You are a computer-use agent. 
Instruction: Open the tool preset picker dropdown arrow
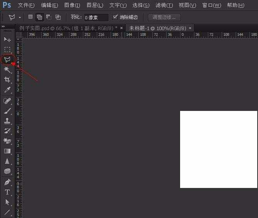point(20,18)
